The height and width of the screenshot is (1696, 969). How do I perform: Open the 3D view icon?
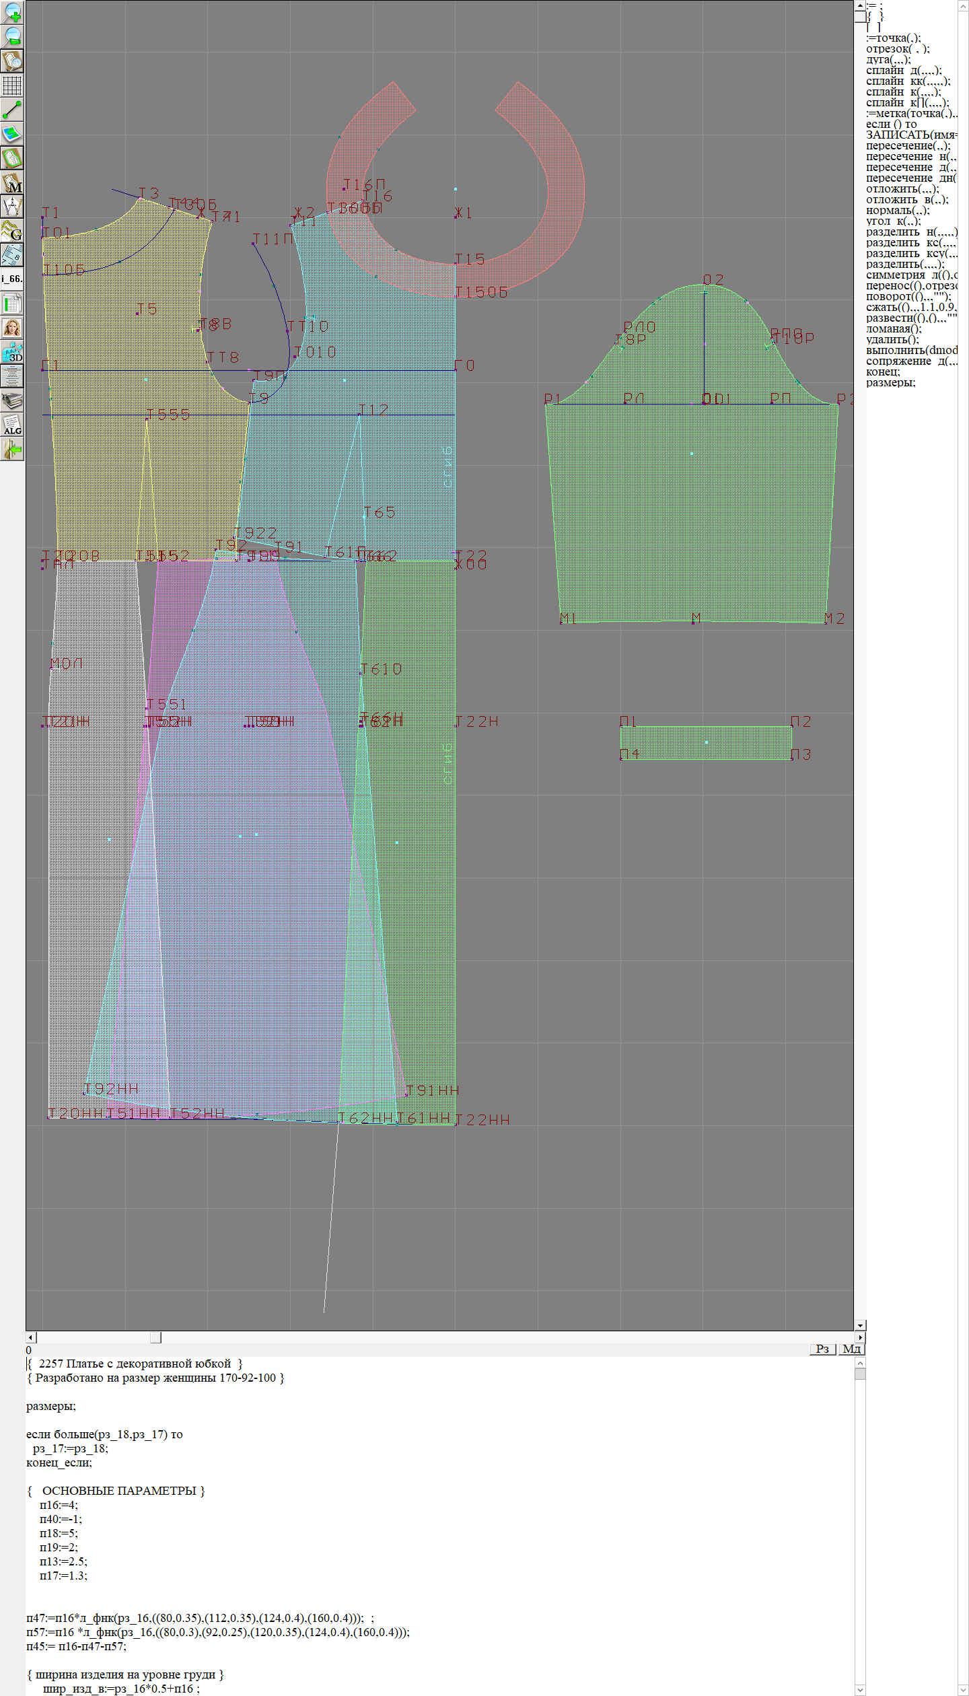pos(12,352)
